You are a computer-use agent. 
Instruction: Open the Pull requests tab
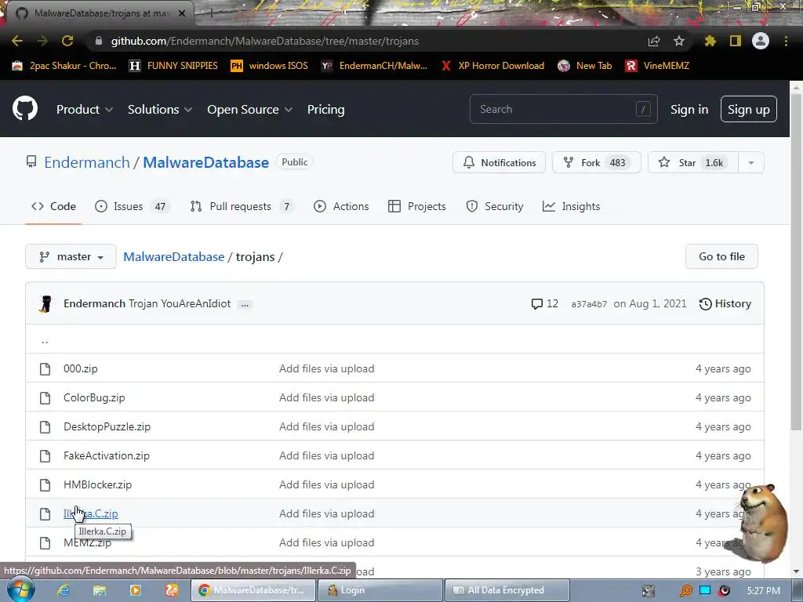(x=242, y=206)
